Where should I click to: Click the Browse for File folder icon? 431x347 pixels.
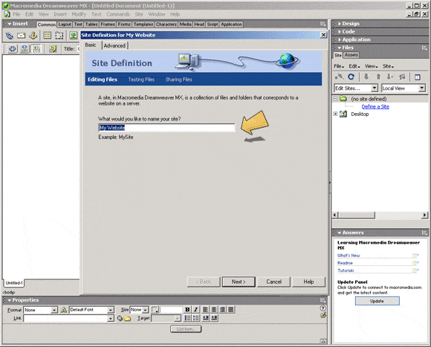pyautogui.click(x=127, y=319)
